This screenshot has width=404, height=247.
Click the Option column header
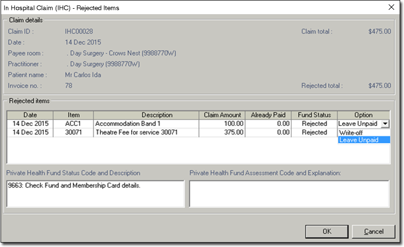click(364, 115)
